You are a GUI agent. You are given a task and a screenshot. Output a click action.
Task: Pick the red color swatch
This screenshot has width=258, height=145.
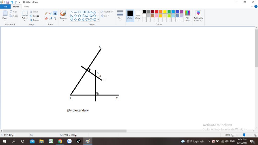[x=156, y=12]
